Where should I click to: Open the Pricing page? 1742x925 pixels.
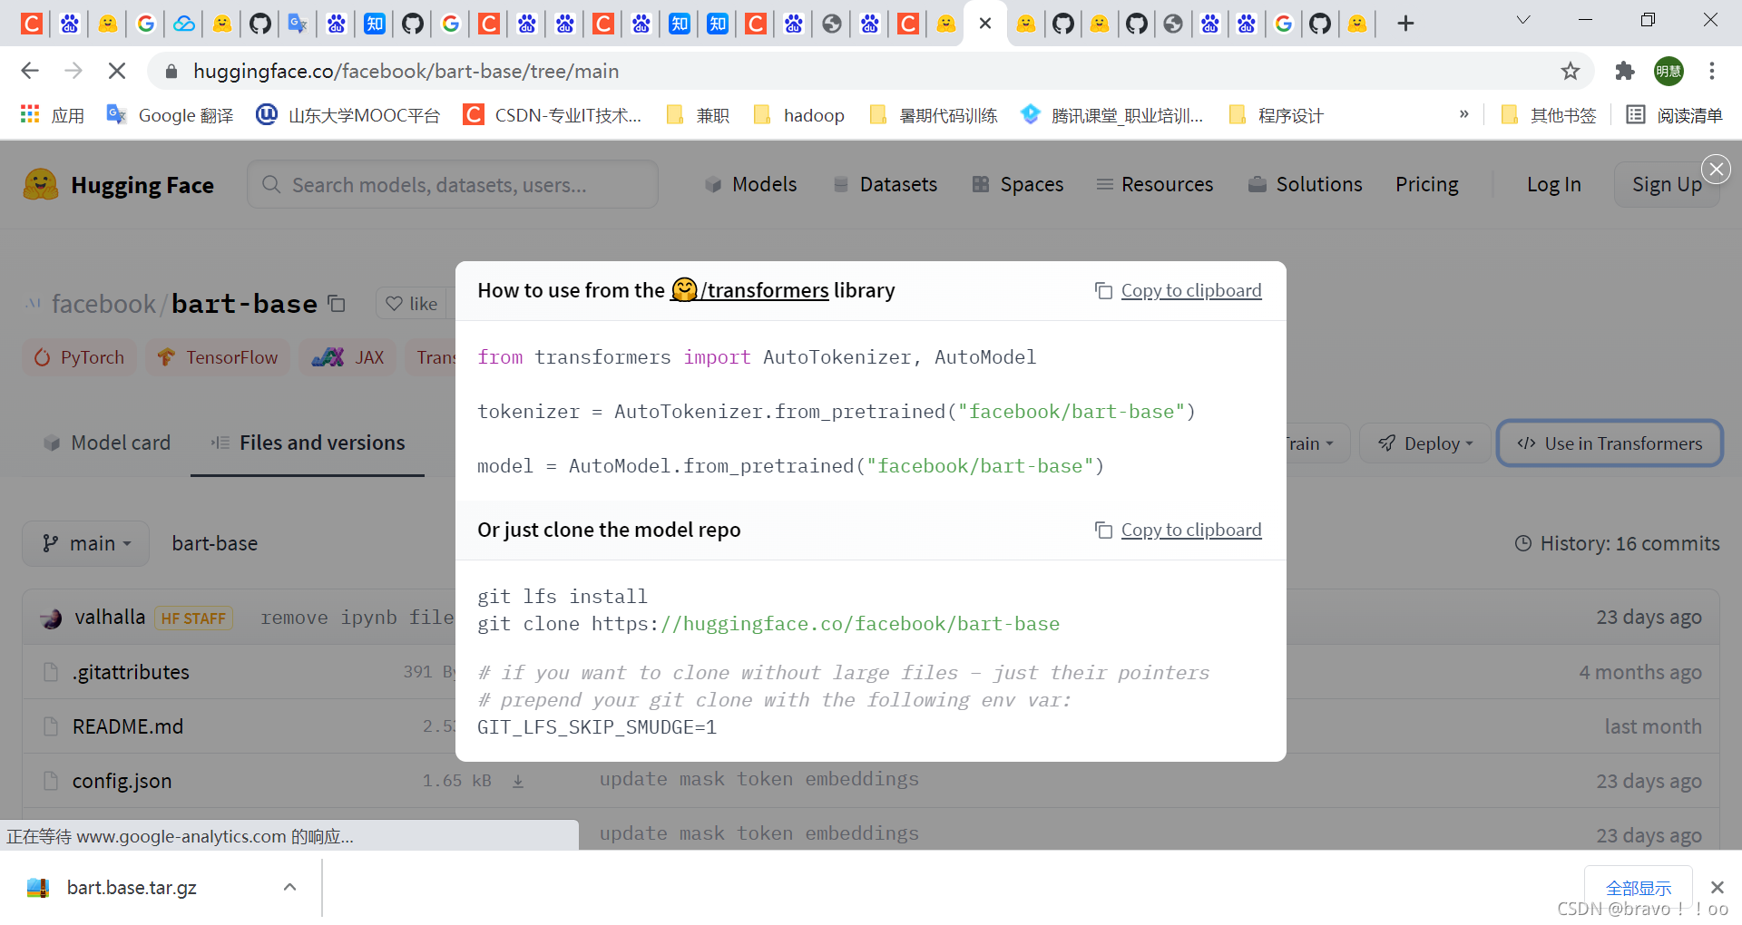[1427, 185]
